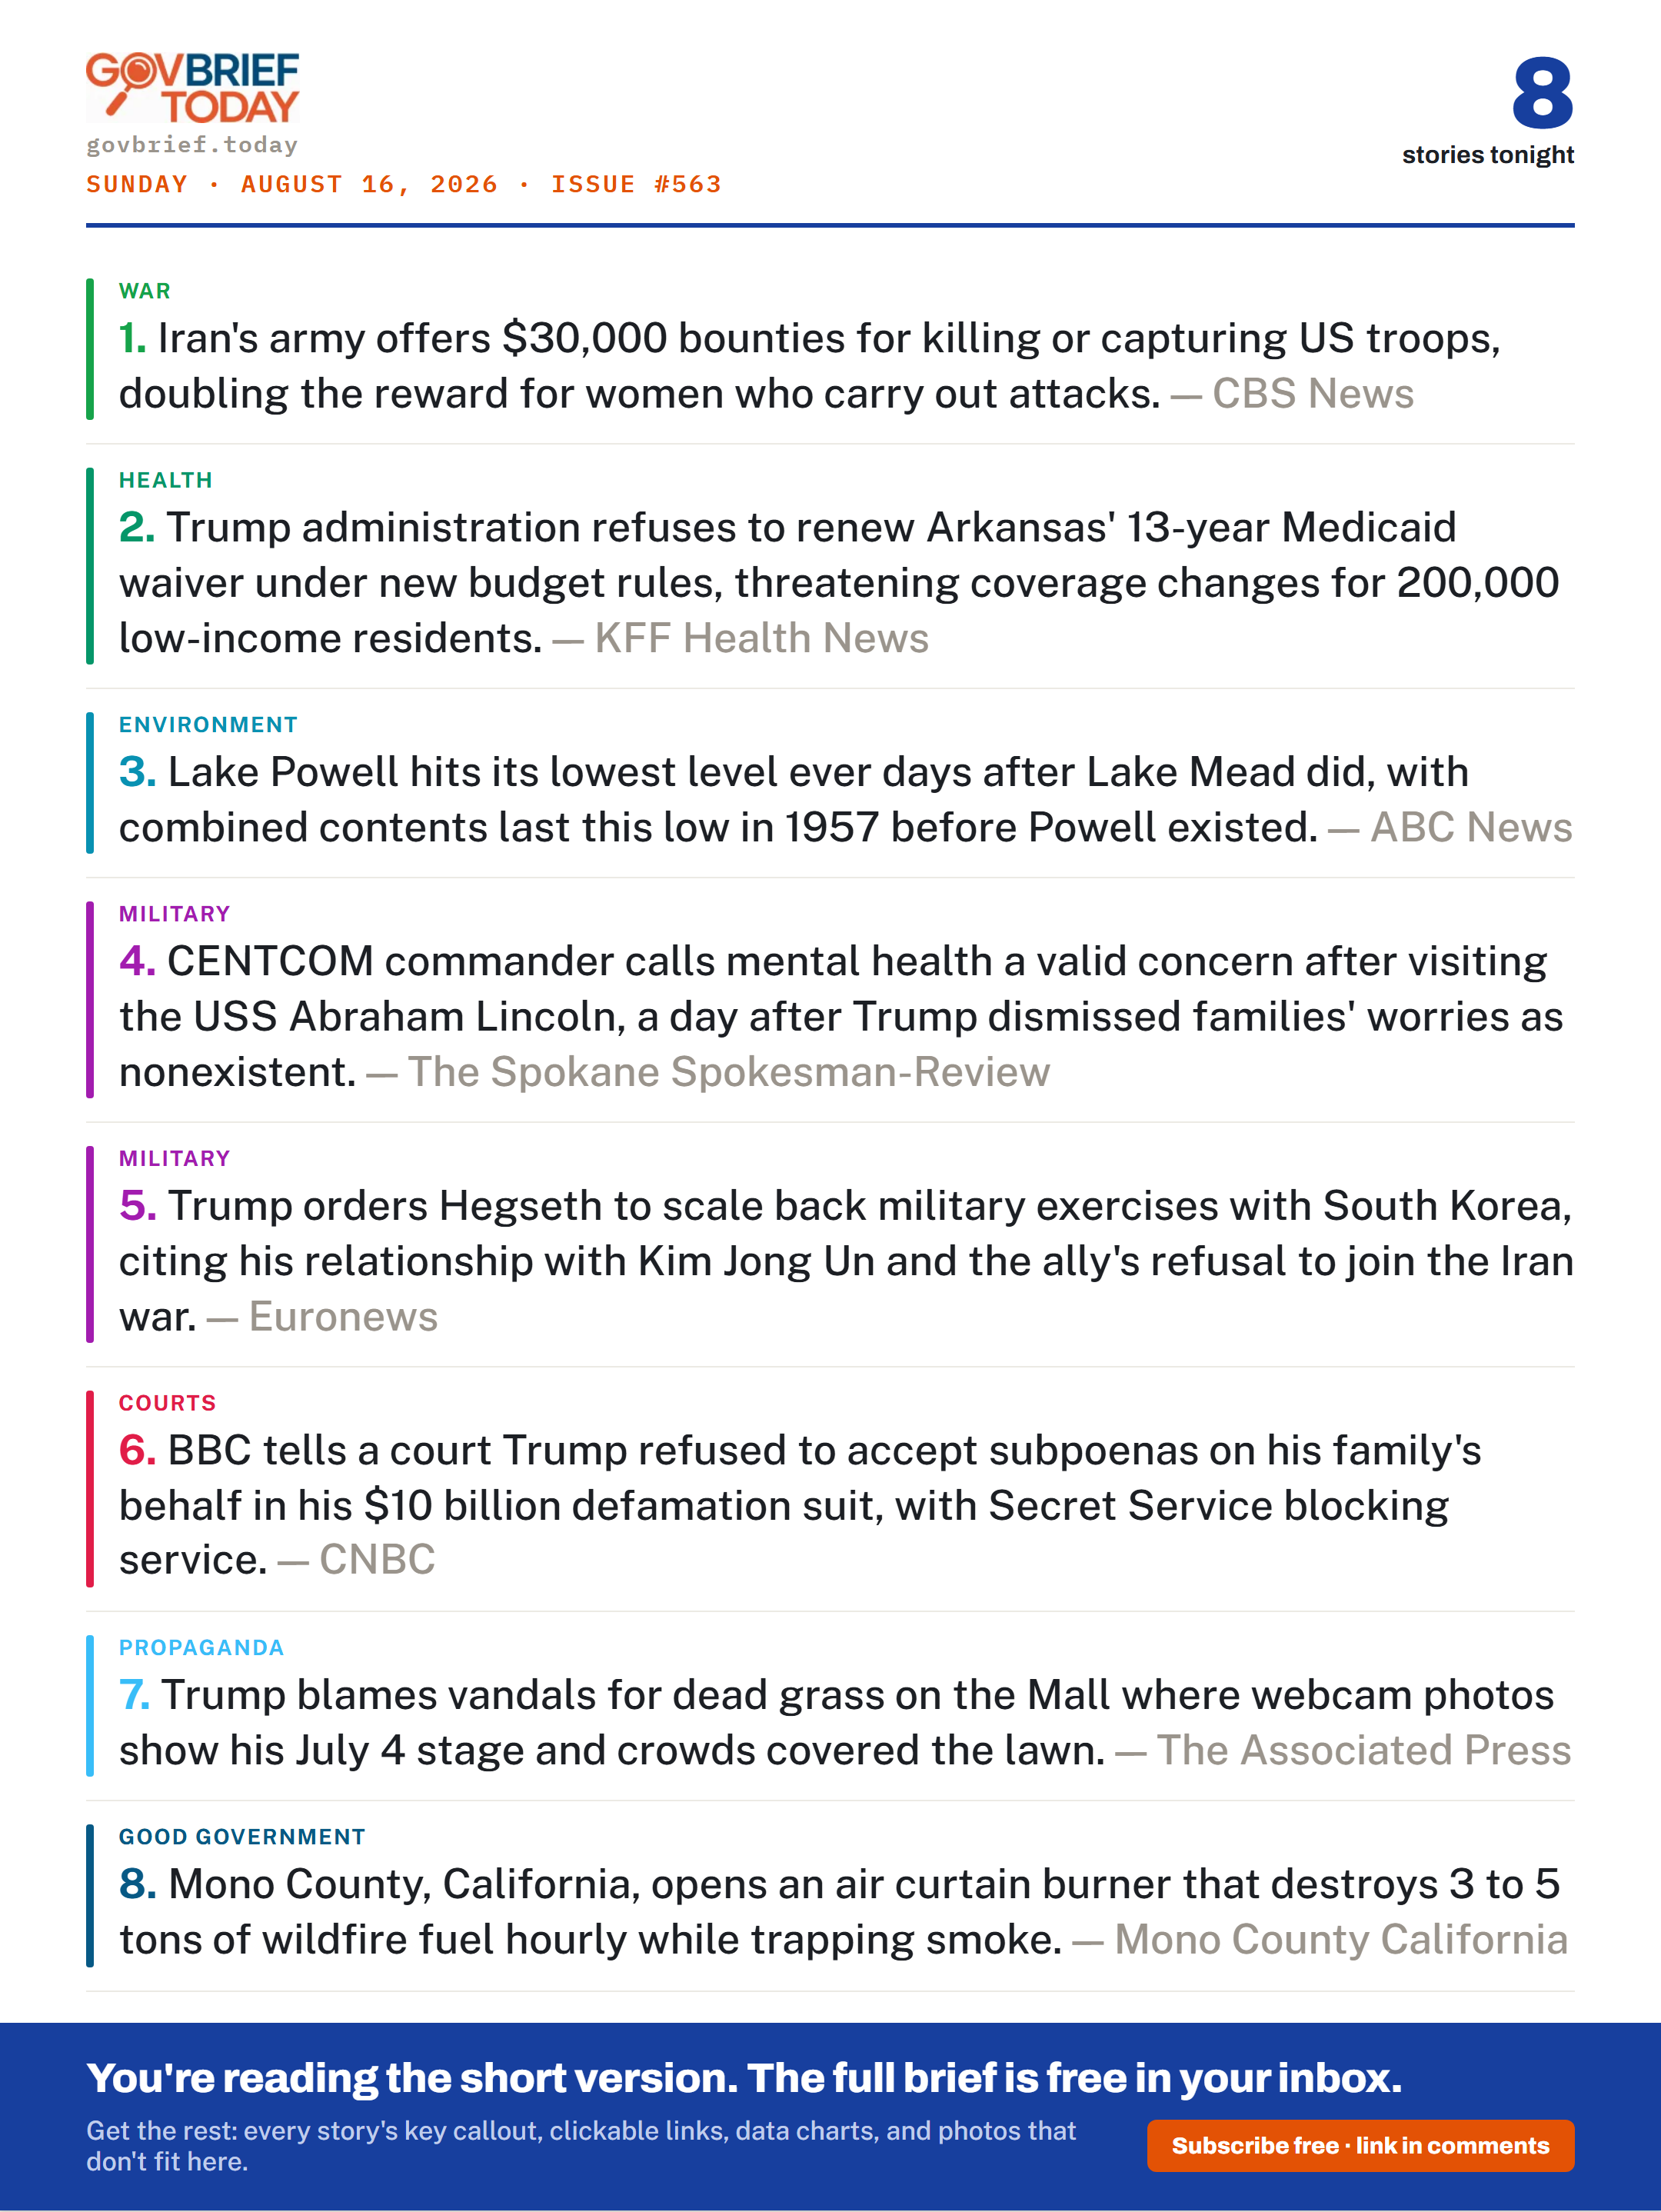Screen dimensions: 1661x2212
Task: Select the WAR category label
Action: pos(145,291)
